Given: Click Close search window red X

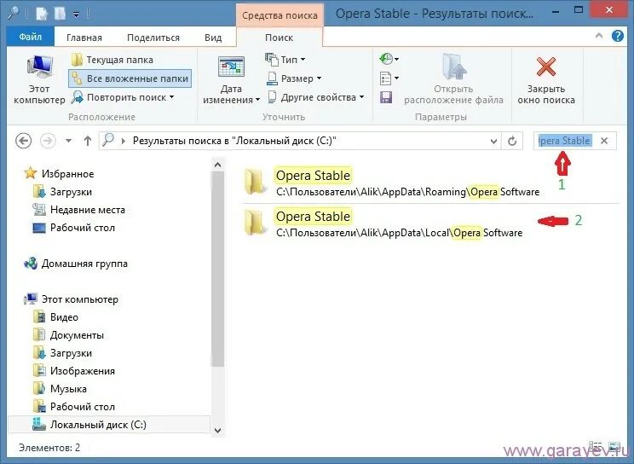Looking at the screenshot, I should tap(546, 80).
